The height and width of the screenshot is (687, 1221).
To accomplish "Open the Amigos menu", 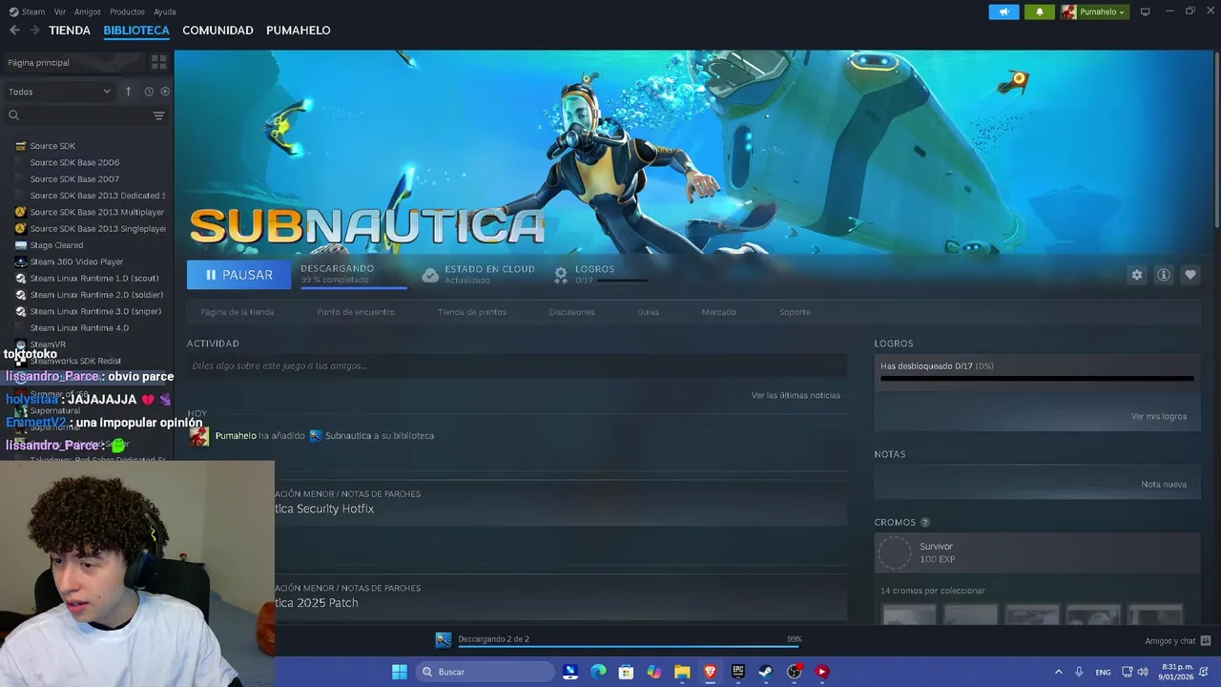I will 88,11.
